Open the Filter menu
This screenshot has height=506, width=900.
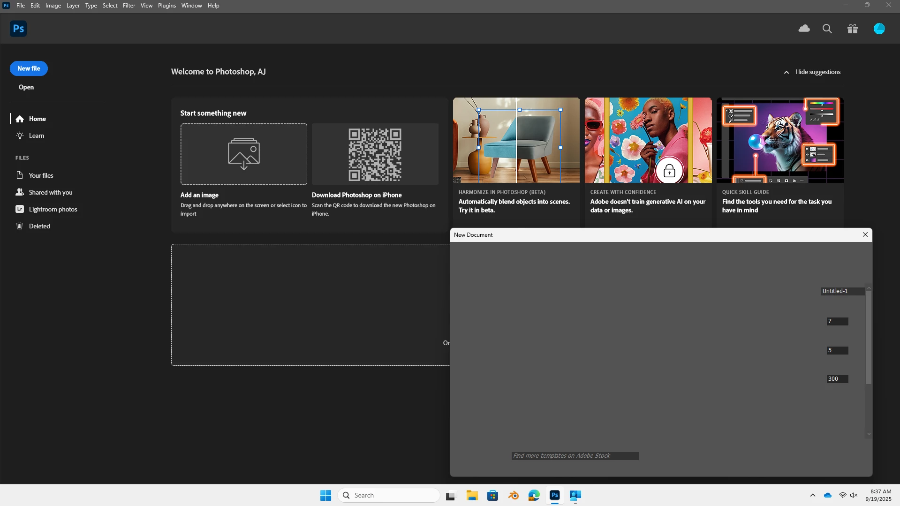(x=129, y=6)
